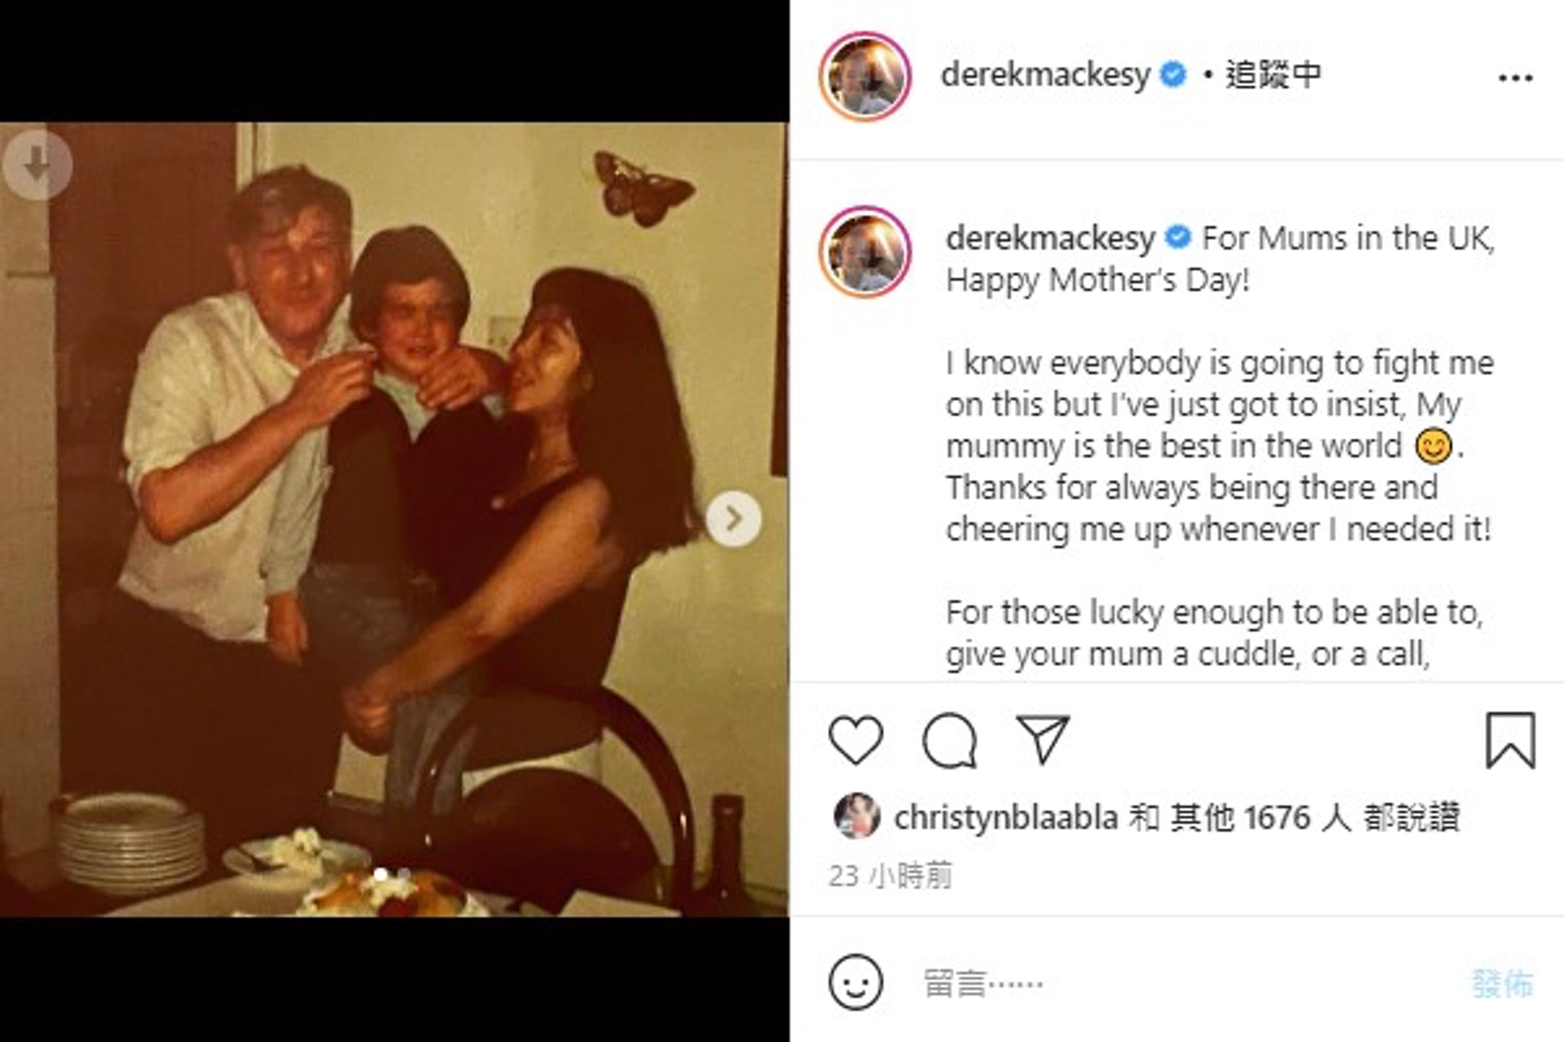The image size is (1564, 1042).
Task: Go to next photo with arrow
Action: 734,518
